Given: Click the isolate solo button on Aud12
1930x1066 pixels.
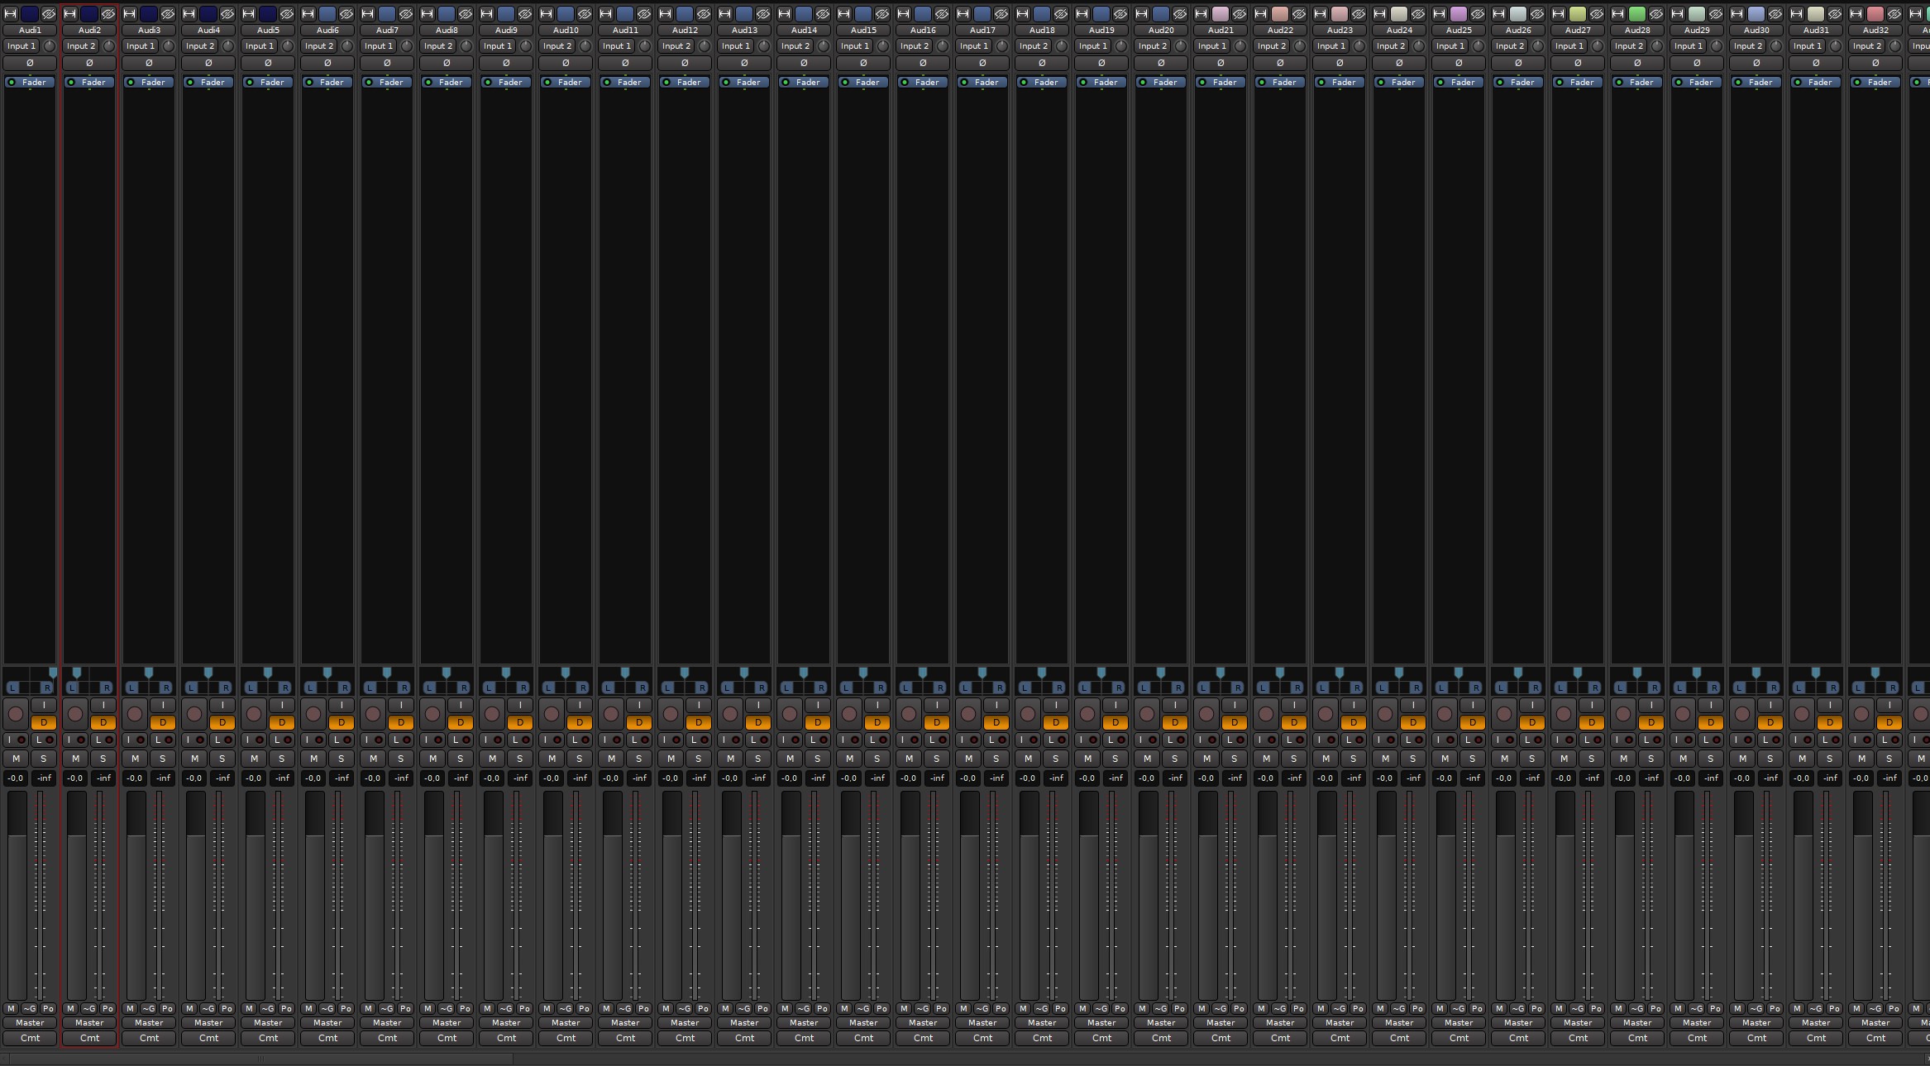Looking at the screenshot, I should click(x=672, y=740).
